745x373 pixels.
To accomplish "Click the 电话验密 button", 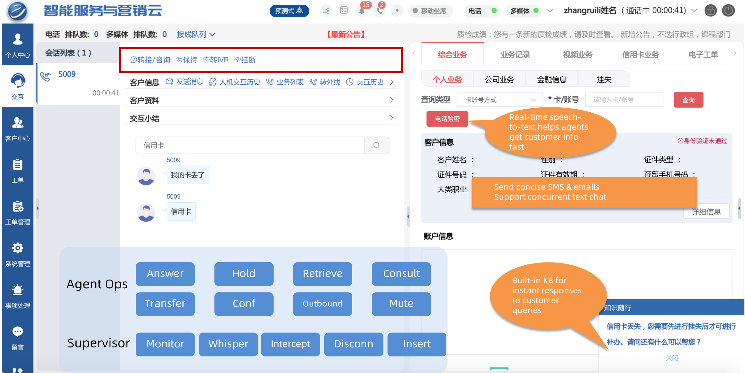I will tap(447, 119).
